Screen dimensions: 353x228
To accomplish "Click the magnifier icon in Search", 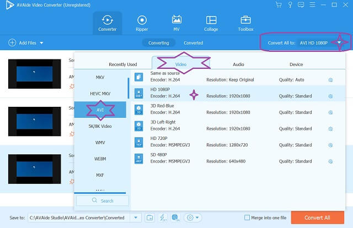I will tap(94, 200).
